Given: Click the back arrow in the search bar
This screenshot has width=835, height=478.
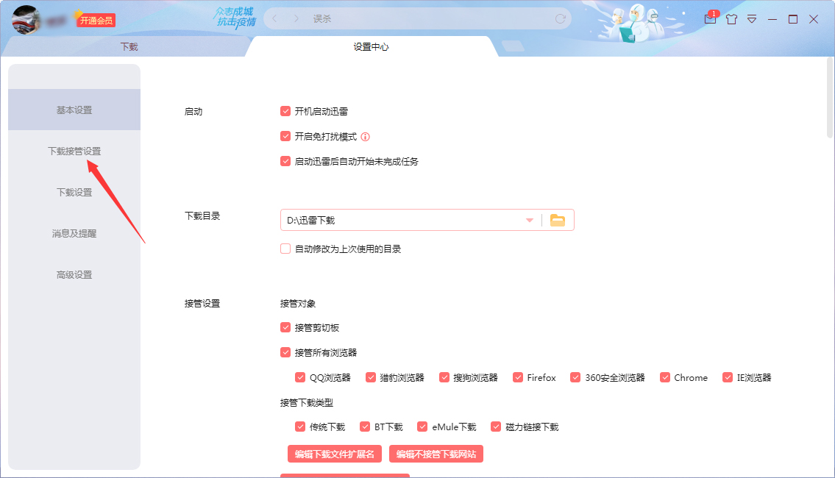Looking at the screenshot, I should [275, 18].
